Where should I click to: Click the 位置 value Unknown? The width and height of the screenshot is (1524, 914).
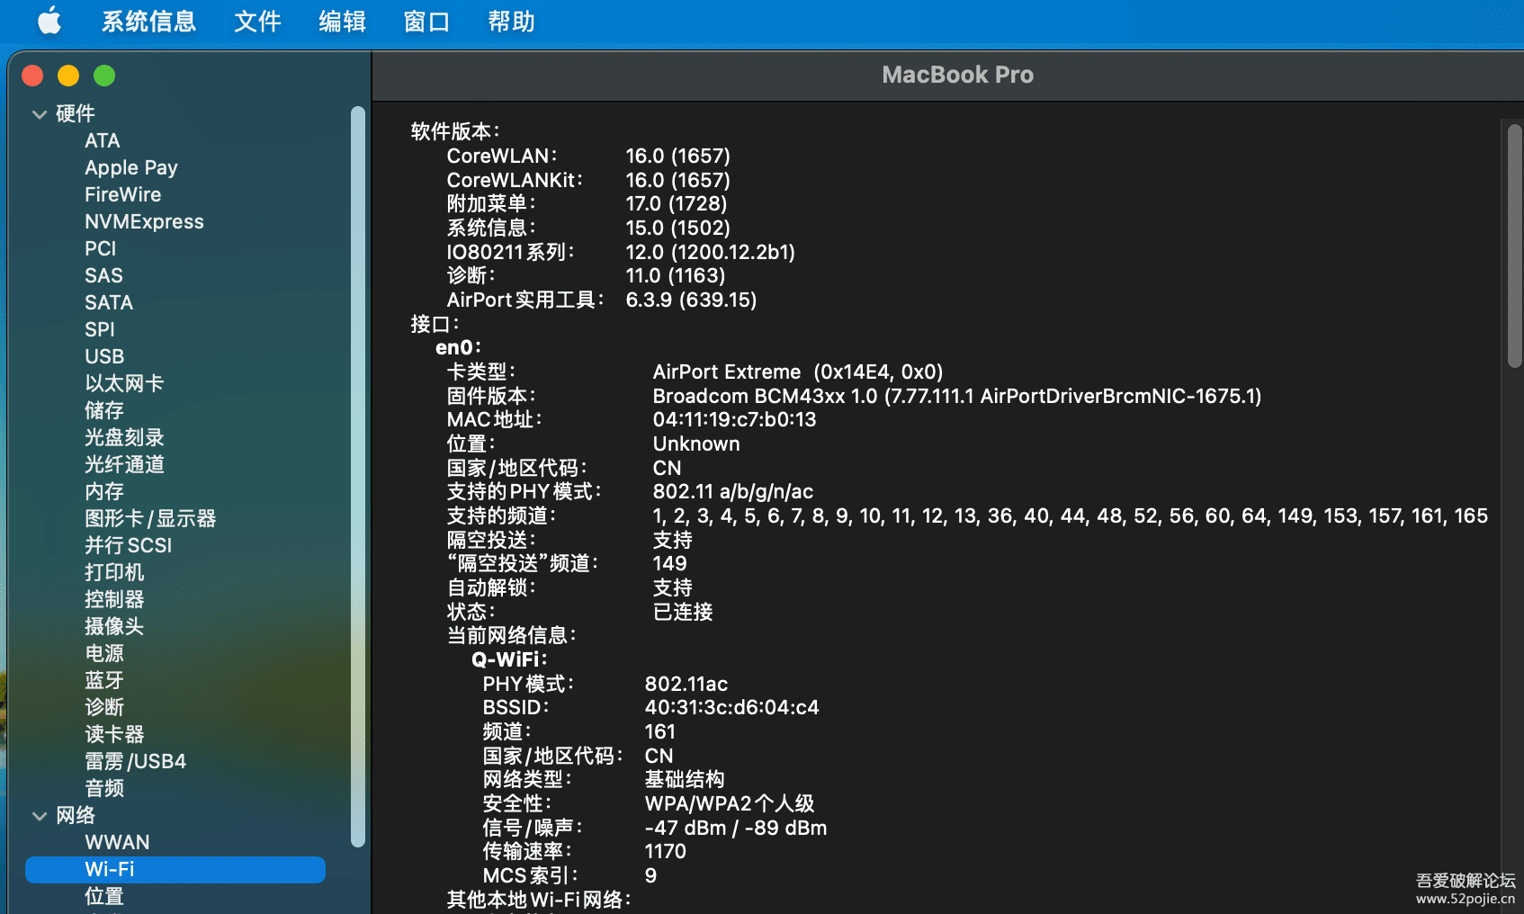click(695, 444)
